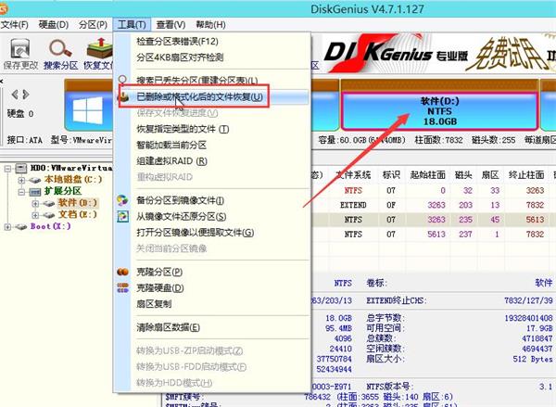Open the 查看(V) menu
556x407 pixels.
(x=171, y=25)
